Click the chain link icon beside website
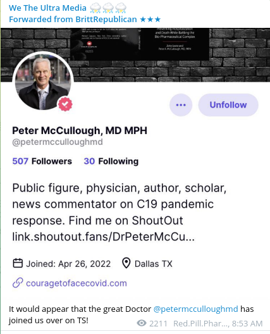Viewport: 270px width, 334px height. [x=18, y=283]
